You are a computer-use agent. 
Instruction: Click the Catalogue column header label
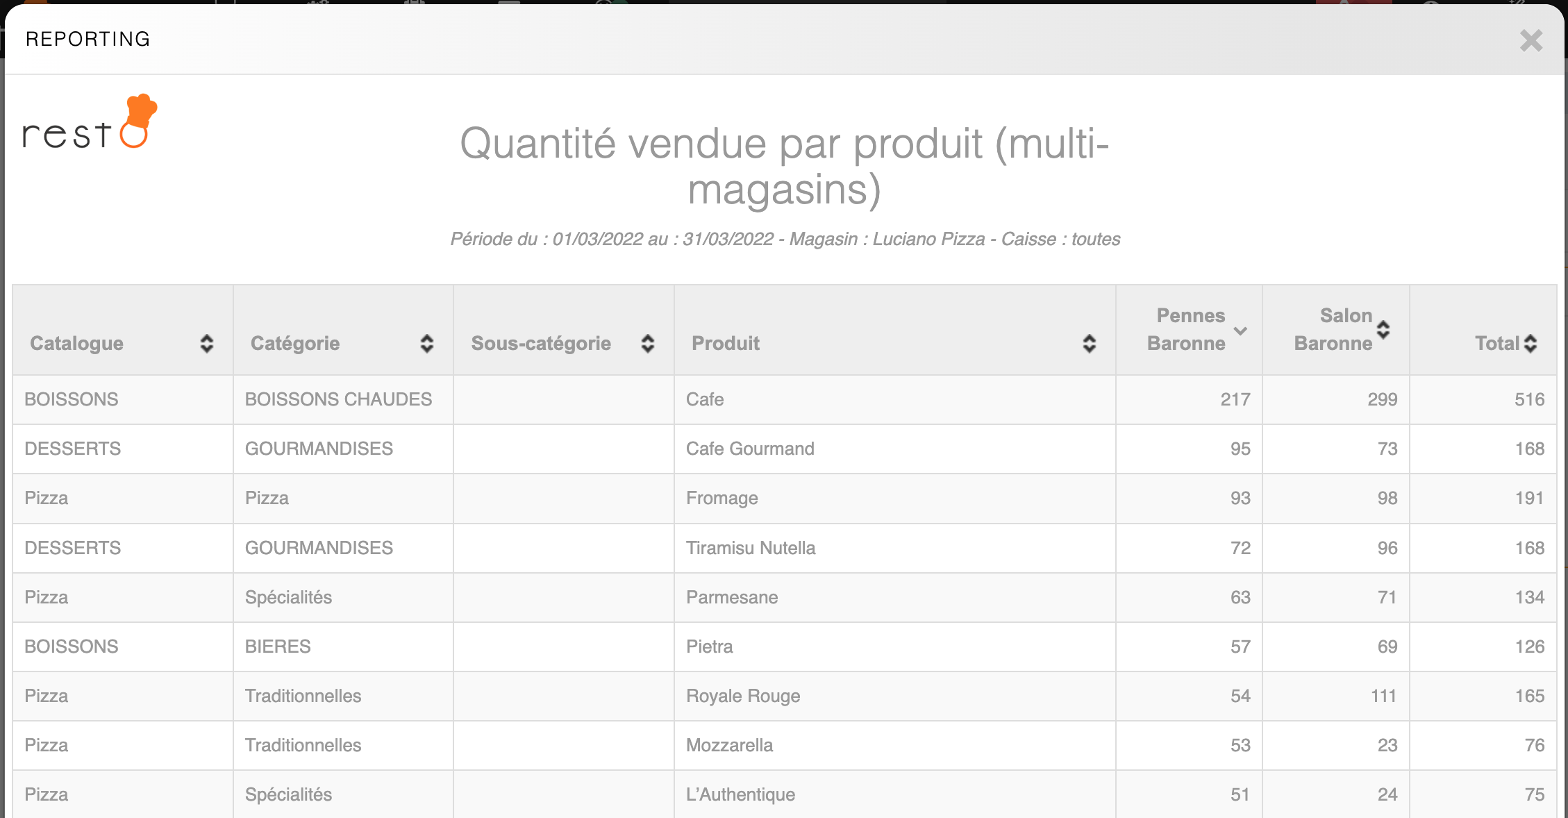pos(76,344)
